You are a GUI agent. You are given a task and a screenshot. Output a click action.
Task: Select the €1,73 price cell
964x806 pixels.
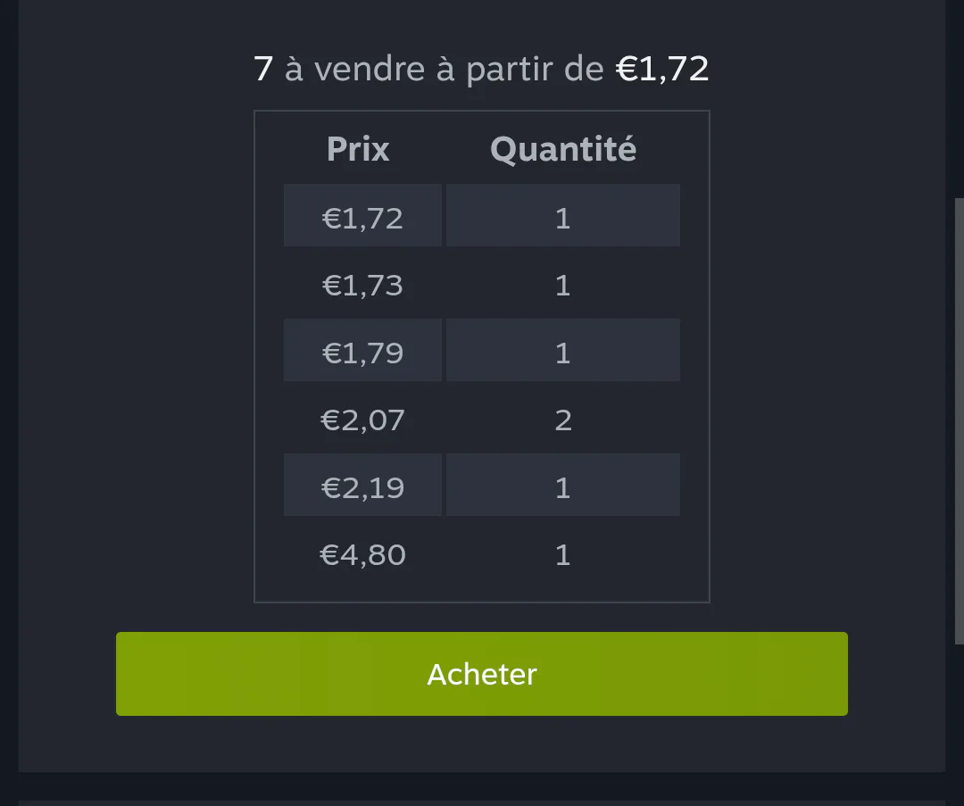(362, 283)
